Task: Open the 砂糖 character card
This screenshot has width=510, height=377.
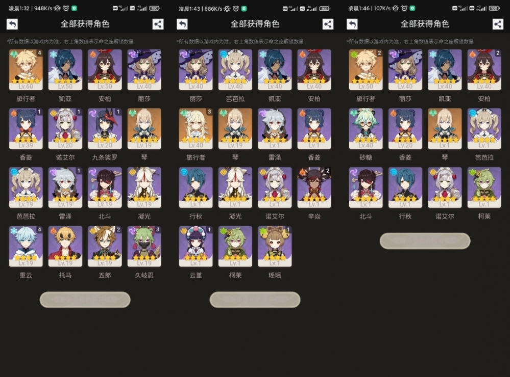Action: 366,128
